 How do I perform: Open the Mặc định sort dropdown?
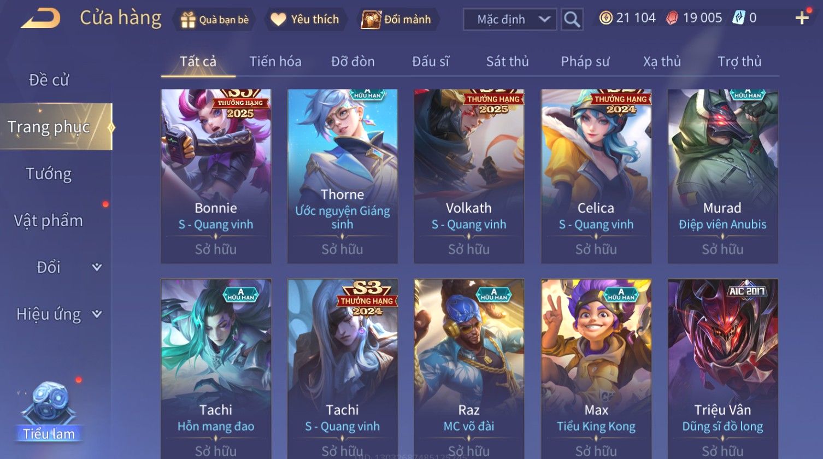coord(510,20)
